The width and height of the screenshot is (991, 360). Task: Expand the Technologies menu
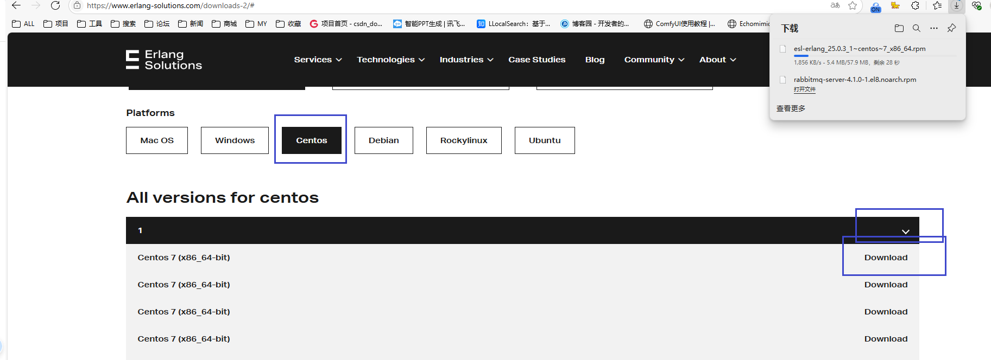(390, 60)
